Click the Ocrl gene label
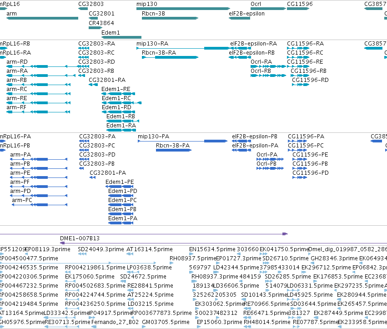Screen dimensions: 387x329 coord(256,4)
